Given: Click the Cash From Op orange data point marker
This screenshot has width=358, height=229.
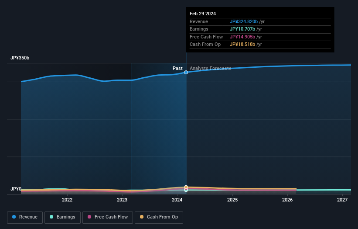Looking at the screenshot, I should (186, 187).
